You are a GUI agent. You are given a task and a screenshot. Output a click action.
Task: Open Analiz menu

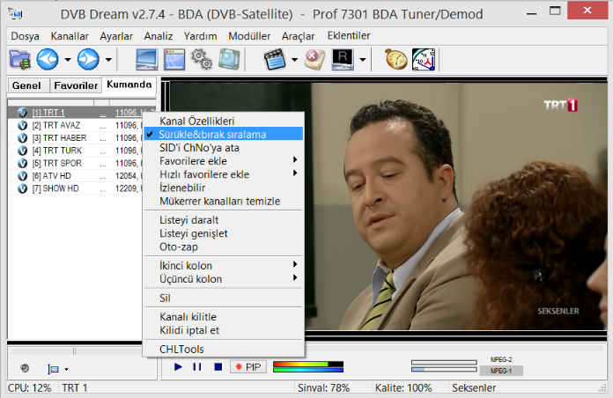pos(159,36)
